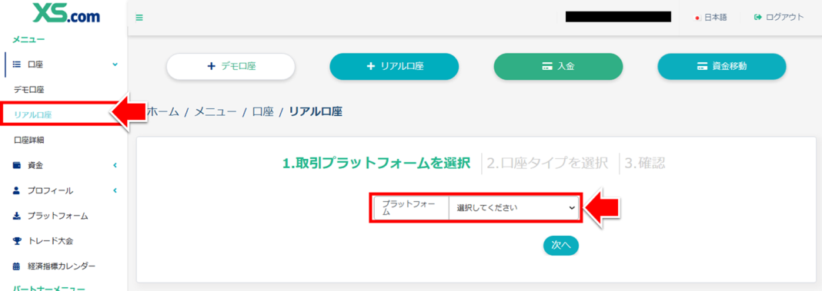
Task: Click the wallet icon next to 資金
Action: (16, 165)
